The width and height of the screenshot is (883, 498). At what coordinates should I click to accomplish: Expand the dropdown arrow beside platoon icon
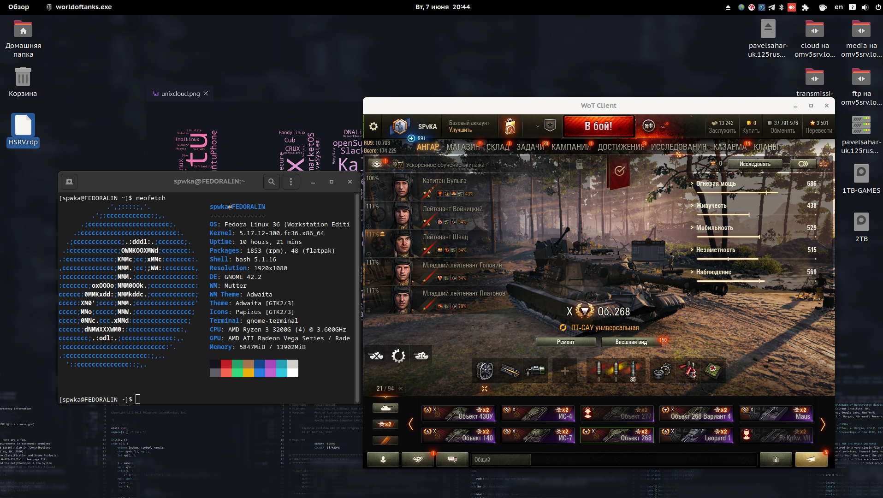coord(538,126)
